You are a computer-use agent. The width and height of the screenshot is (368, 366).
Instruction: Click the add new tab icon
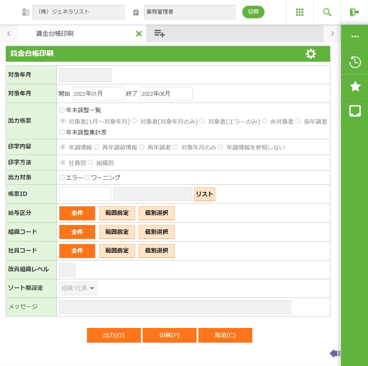160,34
